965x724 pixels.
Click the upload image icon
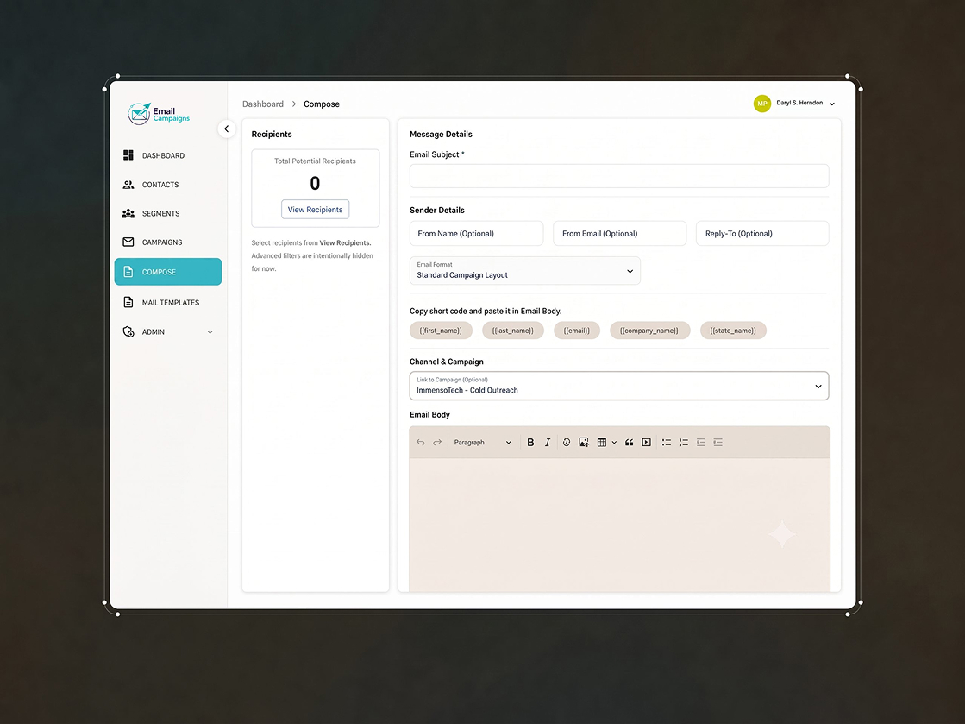[x=584, y=442]
